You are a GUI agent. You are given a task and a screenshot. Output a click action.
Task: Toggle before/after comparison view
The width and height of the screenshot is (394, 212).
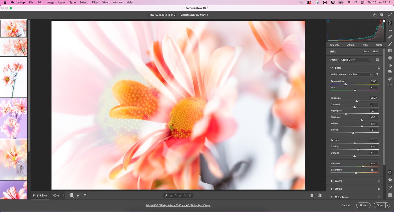pos(320,195)
